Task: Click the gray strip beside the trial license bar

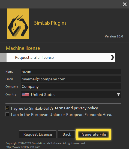Action: 4,57
